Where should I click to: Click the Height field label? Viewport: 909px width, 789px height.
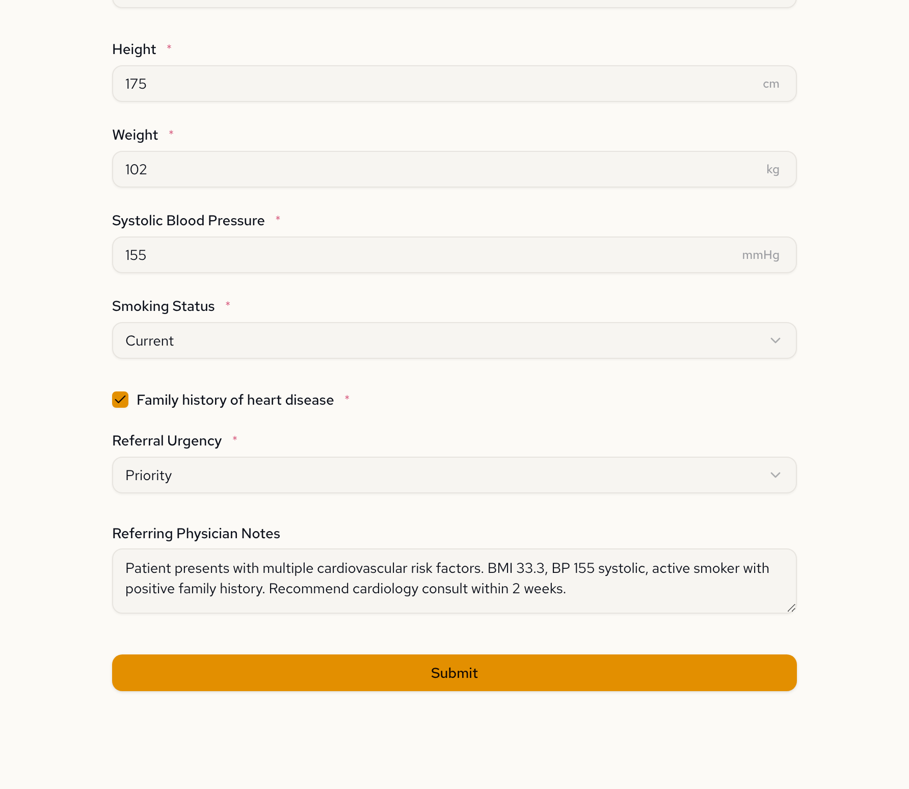coord(134,49)
